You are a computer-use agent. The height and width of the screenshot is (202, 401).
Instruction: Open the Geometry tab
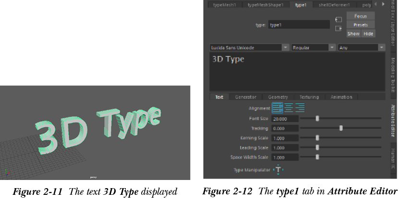[278, 97]
